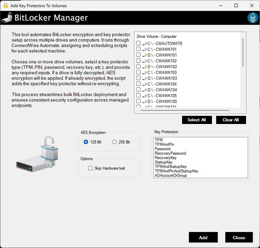Click the volume list horizontal scrollbar
Screen dimensions: 260x248
coord(185,110)
